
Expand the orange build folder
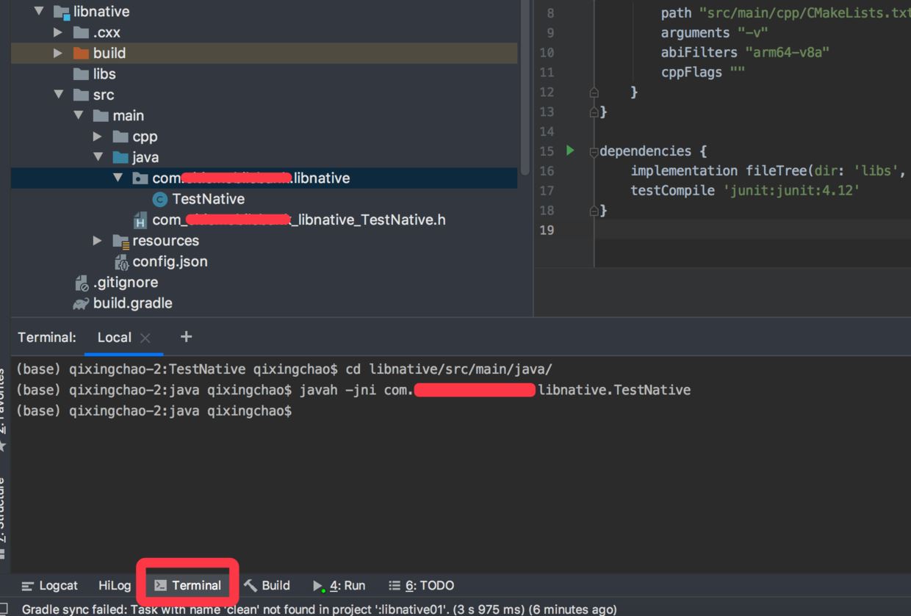pyautogui.click(x=58, y=53)
